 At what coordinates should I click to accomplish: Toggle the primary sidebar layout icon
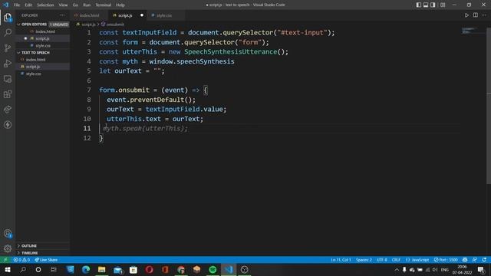click(419, 5)
